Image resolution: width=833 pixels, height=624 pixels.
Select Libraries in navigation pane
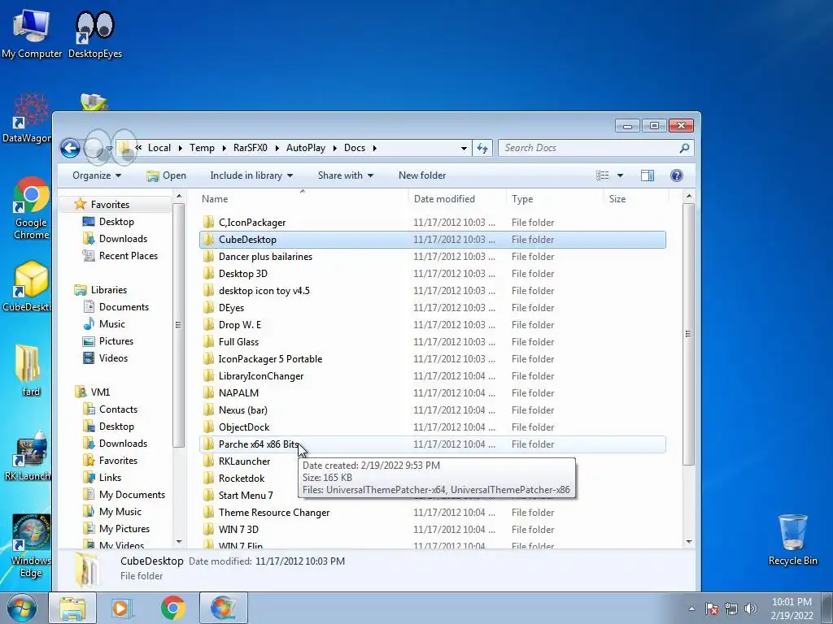coord(108,290)
